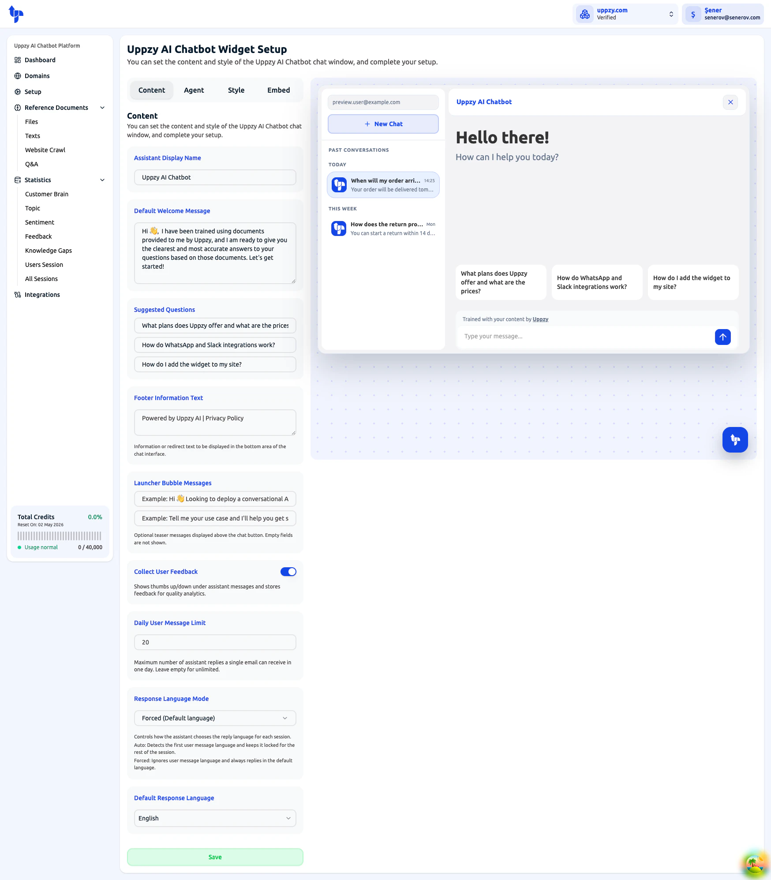
Task: Open the order arrival conversation
Action: coord(383,185)
